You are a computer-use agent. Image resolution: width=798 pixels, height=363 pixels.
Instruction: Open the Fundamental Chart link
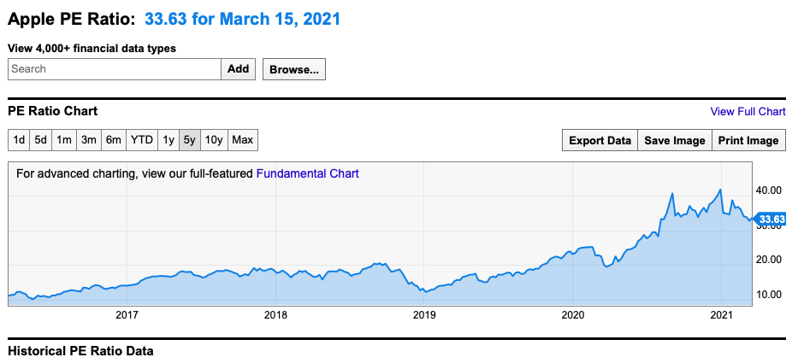(x=307, y=173)
